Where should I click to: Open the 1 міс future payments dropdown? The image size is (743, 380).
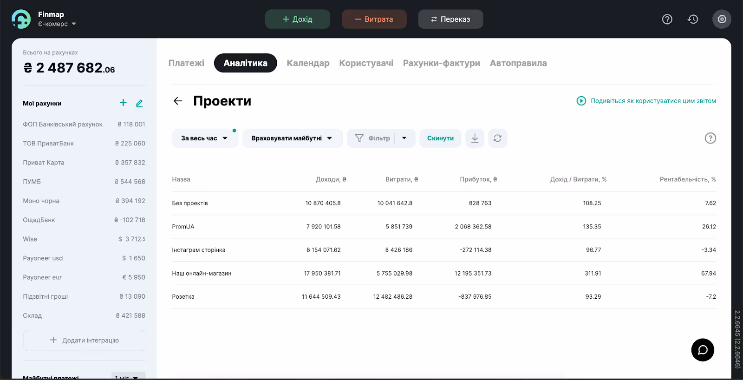click(128, 376)
